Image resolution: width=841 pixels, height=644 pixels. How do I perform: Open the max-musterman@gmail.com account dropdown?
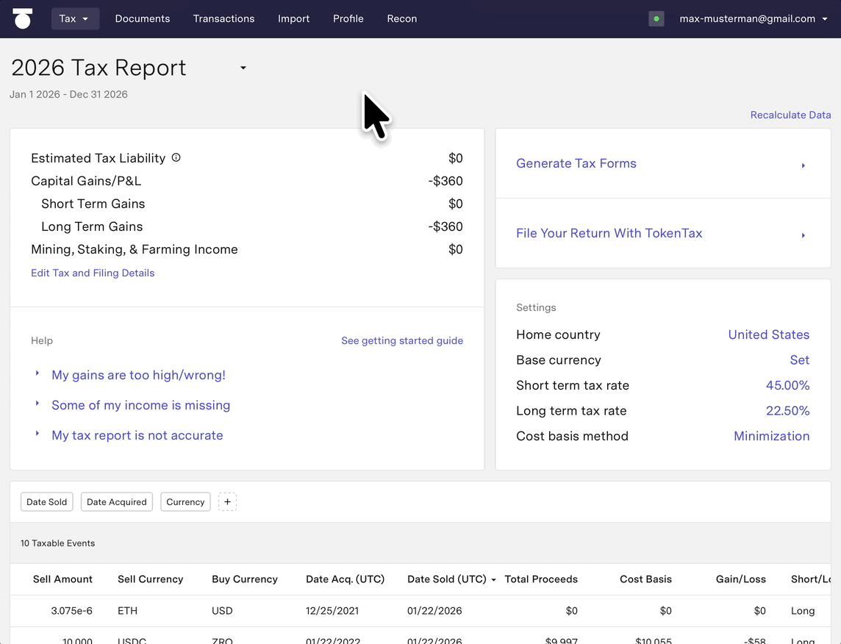[753, 19]
